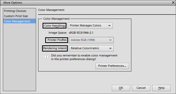This screenshot has width=176, height=94.
Task: Cancel the color management changes
Action: pyautogui.click(x=141, y=88)
